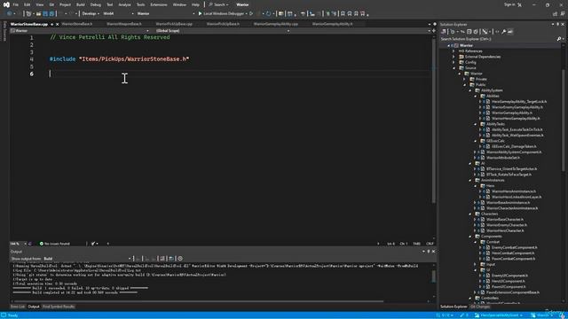Image resolution: width=568 pixels, height=319 pixels.
Task: Click the include line in code editor
Action: (x=119, y=59)
